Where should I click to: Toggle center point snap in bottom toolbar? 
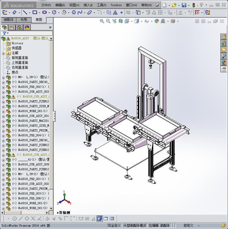[x=15, y=218]
